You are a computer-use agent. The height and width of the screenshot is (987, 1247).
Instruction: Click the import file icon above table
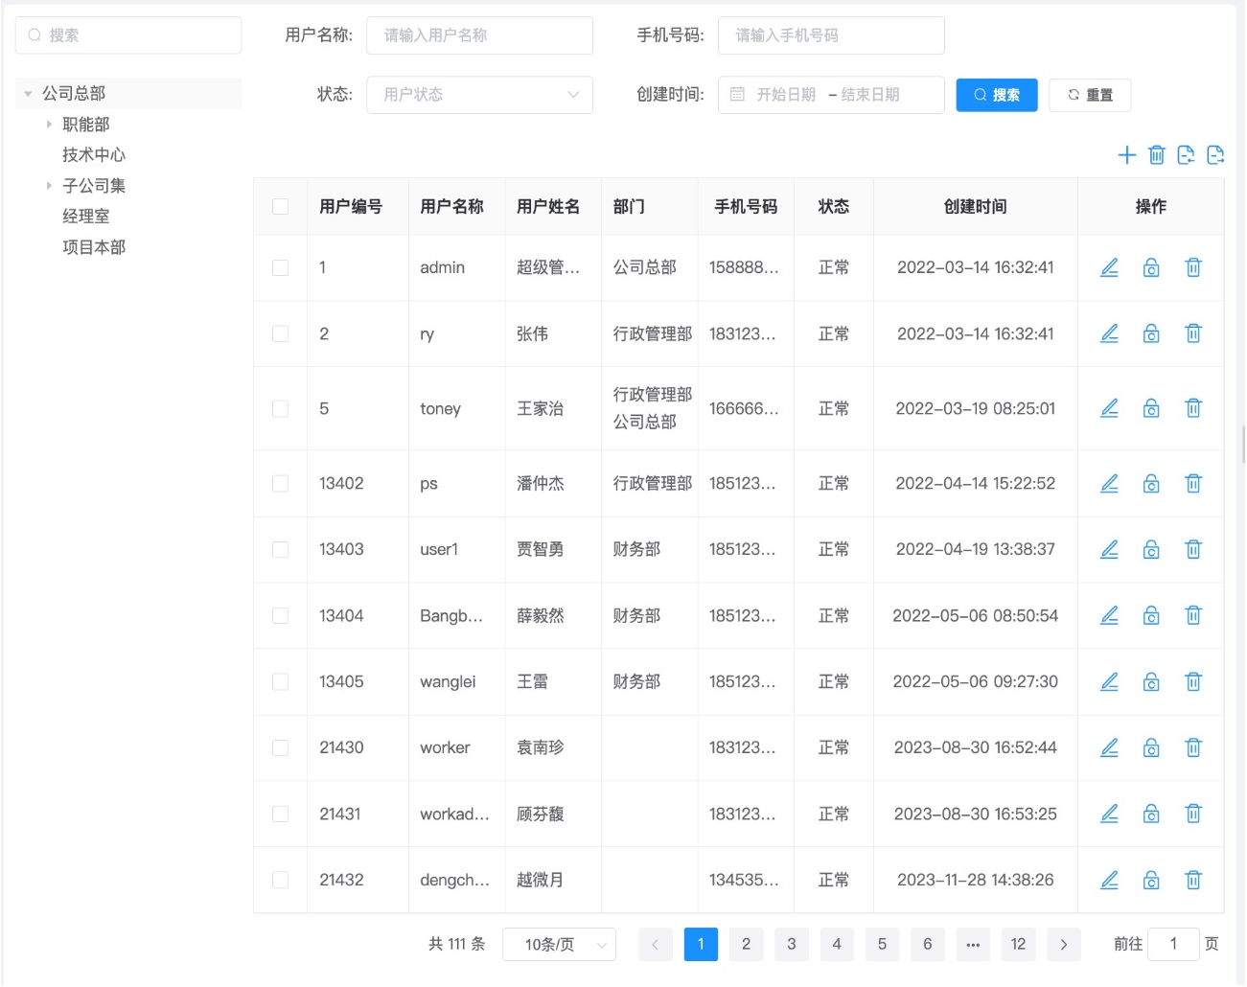pyautogui.click(x=1186, y=155)
